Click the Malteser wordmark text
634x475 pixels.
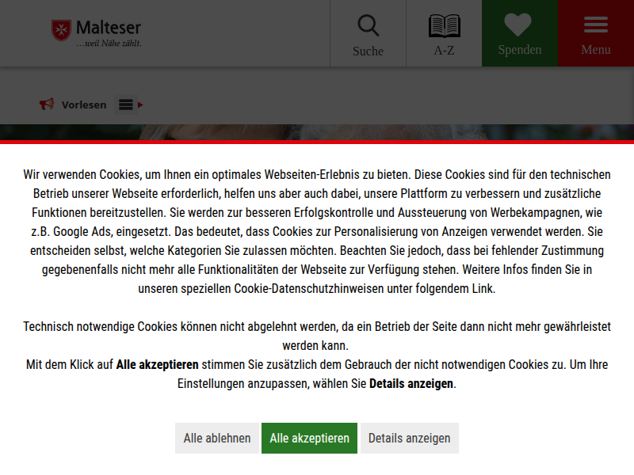(x=109, y=28)
